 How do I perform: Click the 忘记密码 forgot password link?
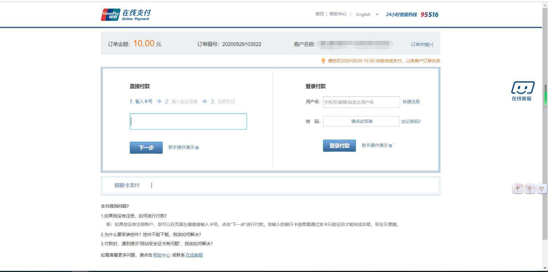411,121
